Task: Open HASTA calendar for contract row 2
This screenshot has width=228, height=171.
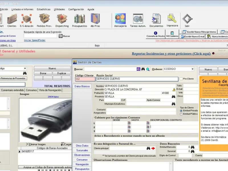Action: [148, 127]
